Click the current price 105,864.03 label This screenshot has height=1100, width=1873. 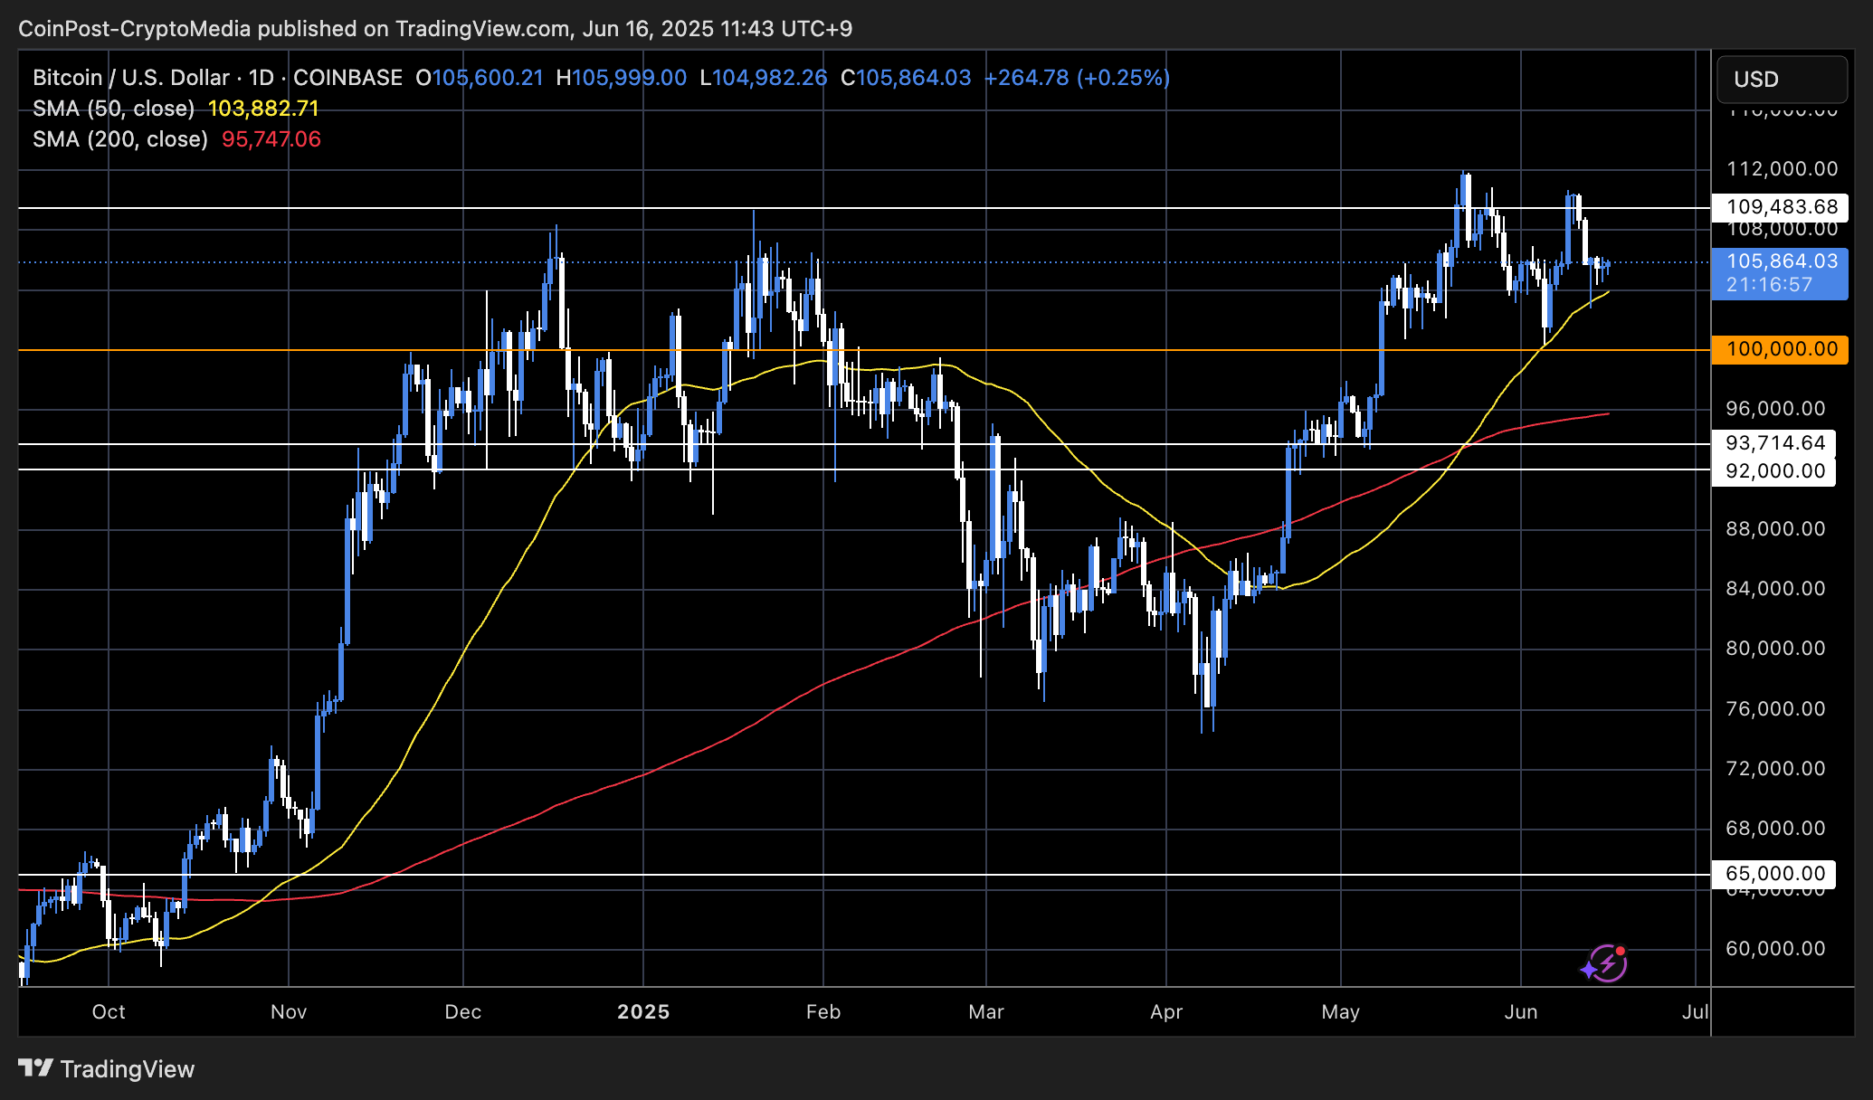pos(1781,261)
